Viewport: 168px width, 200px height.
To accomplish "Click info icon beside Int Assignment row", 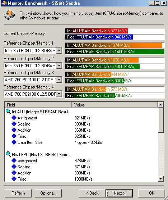I will click(x=14, y=118).
